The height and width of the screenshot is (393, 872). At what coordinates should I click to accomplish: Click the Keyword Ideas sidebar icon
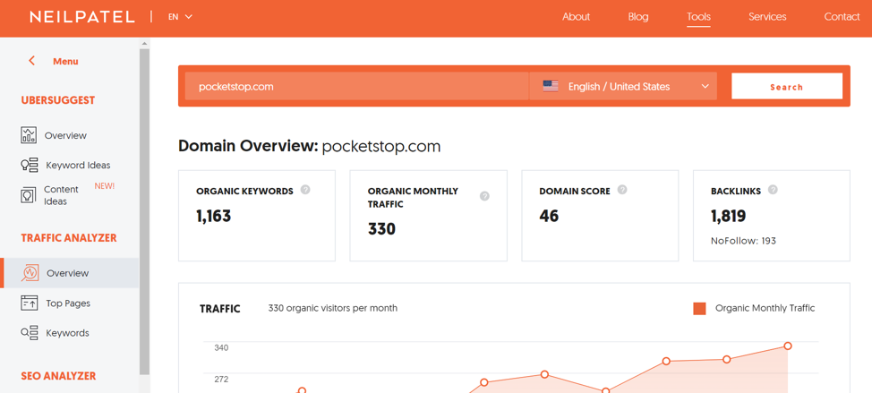[29, 165]
